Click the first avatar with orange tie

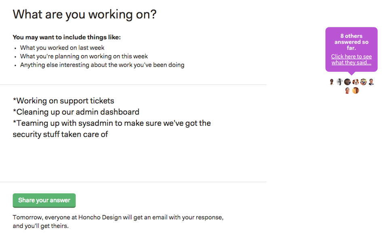tap(331, 82)
